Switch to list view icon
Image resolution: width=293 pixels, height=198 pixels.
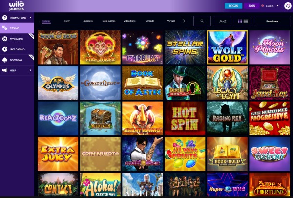pyautogui.click(x=246, y=21)
